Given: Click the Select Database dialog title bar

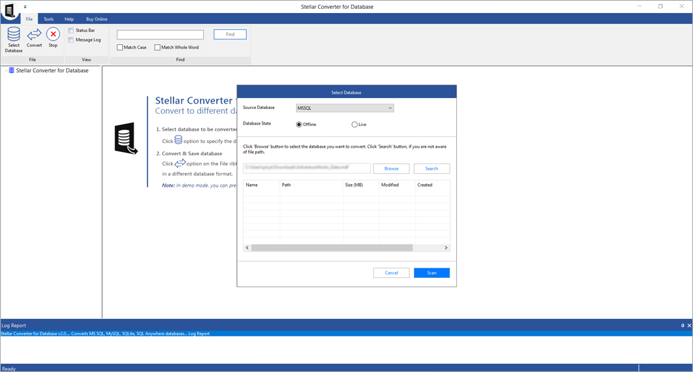Looking at the screenshot, I should 346,92.
